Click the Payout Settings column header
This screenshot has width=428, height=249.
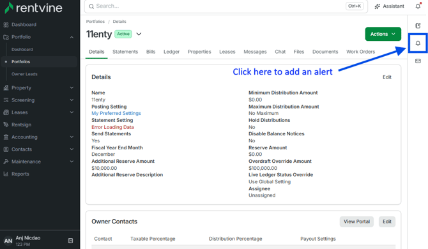tap(318, 239)
